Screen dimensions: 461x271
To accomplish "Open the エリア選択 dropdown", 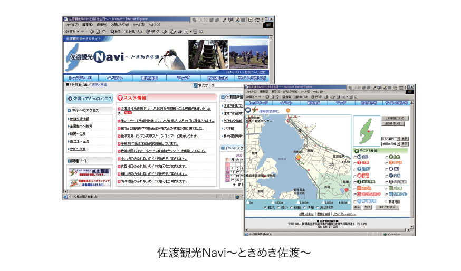I will 390,139.
